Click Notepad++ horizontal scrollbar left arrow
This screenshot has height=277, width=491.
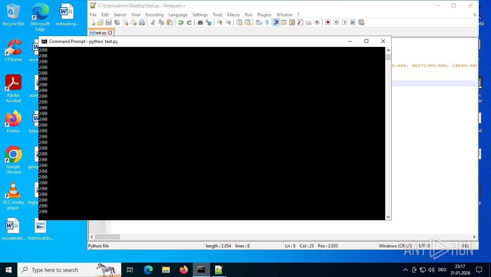tap(92, 237)
